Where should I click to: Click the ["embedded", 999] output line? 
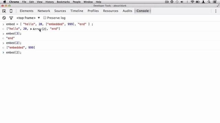[x=21, y=47]
